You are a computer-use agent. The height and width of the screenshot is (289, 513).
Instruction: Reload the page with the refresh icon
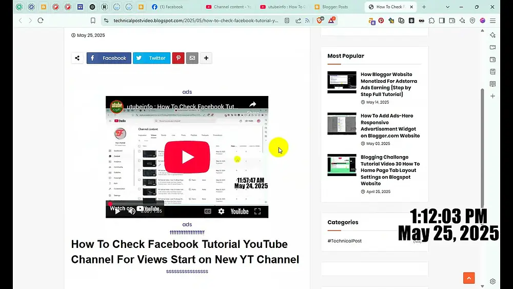[41, 21]
